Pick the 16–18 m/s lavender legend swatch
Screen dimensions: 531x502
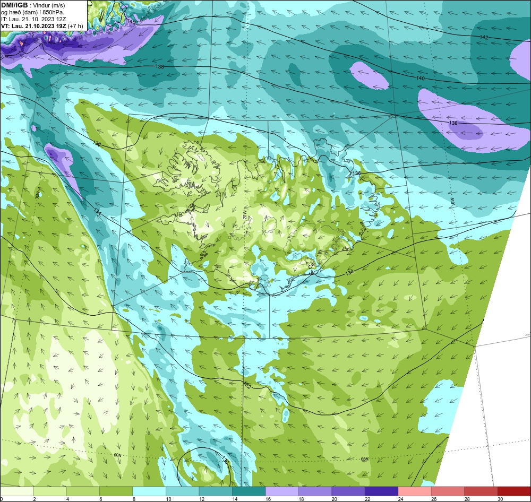282,491
